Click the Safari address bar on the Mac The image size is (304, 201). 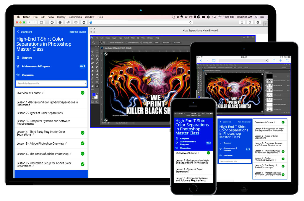pyautogui.click(x=141, y=22)
